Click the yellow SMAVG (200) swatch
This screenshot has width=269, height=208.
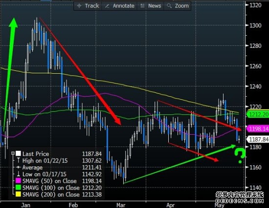click(18, 194)
